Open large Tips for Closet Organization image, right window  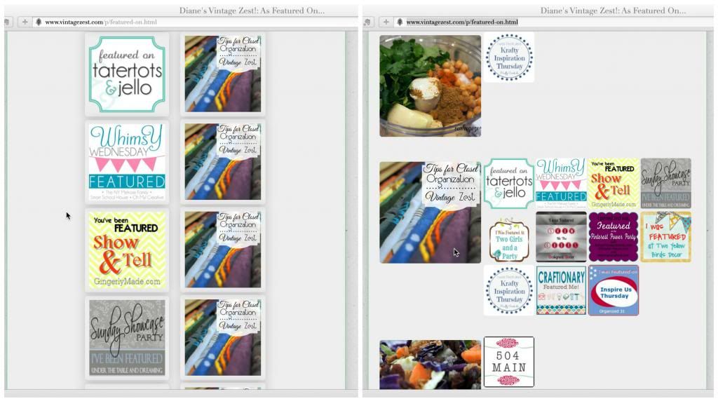[430, 212]
